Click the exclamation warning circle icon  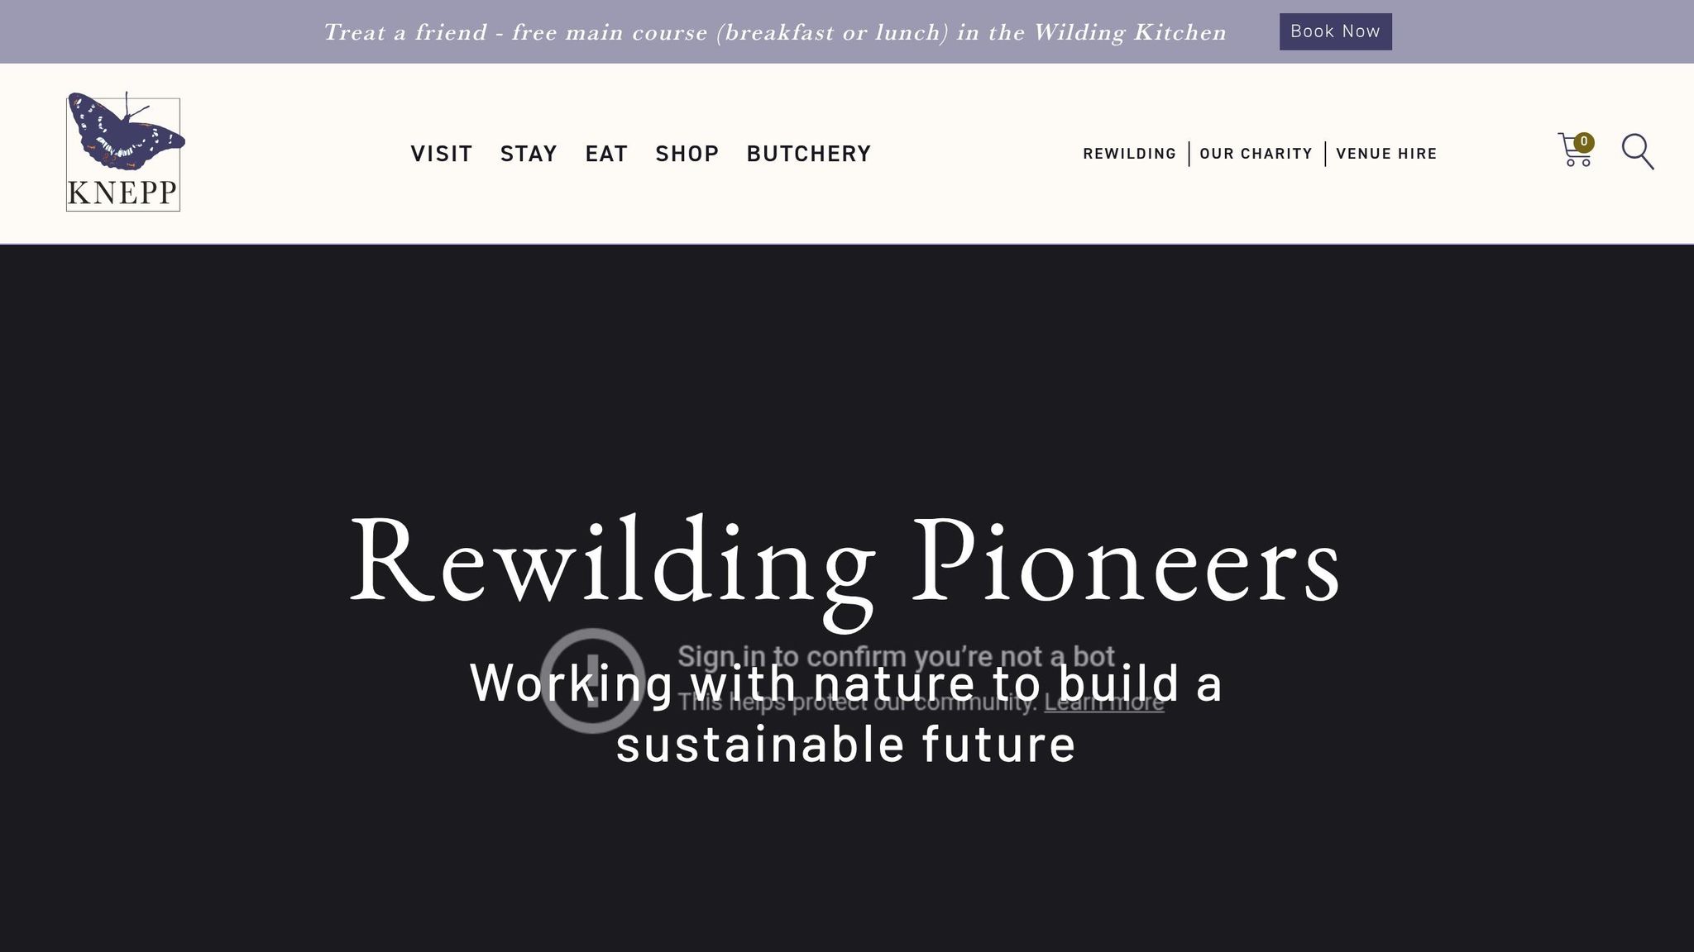pyautogui.click(x=591, y=680)
